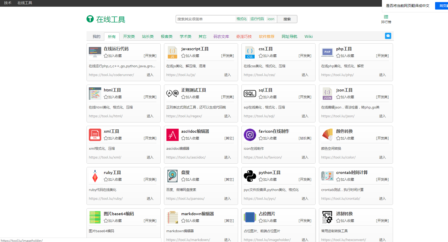This screenshot has width=448, height=242.
Task: Switch to the 我的 tab
Action: [96, 37]
